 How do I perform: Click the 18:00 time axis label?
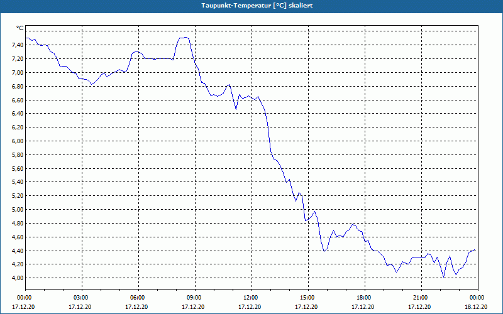pos(365,298)
